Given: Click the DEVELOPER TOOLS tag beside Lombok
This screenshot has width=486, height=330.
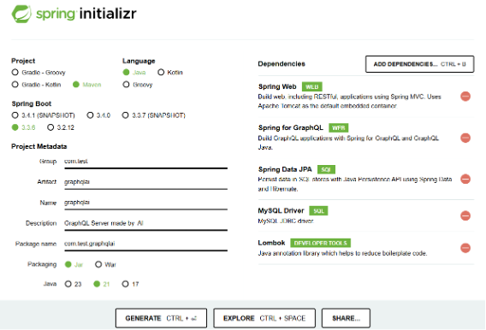Looking at the screenshot, I should [321, 243].
